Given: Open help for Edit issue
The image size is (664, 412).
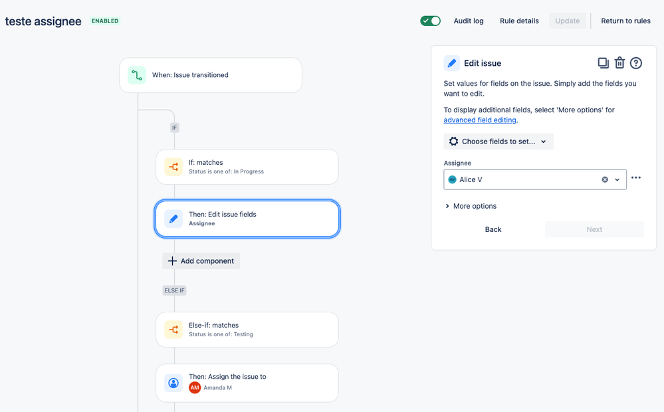Looking at the screenshot, I should (635, 63).
